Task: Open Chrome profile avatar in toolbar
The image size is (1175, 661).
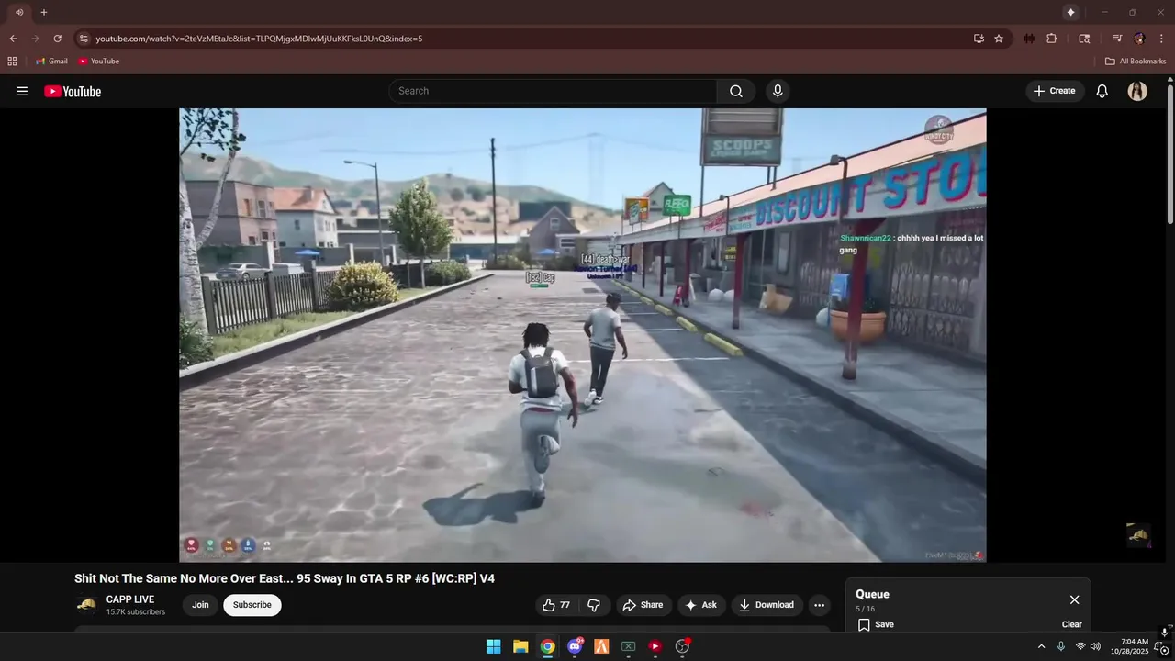Action: (x=1139, y=39)
